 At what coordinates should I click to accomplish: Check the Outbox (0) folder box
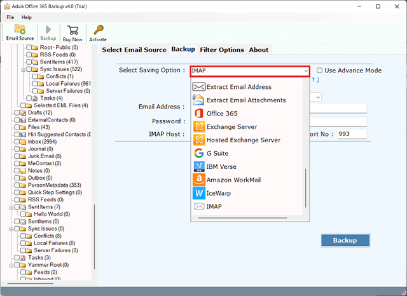(17, 178)
